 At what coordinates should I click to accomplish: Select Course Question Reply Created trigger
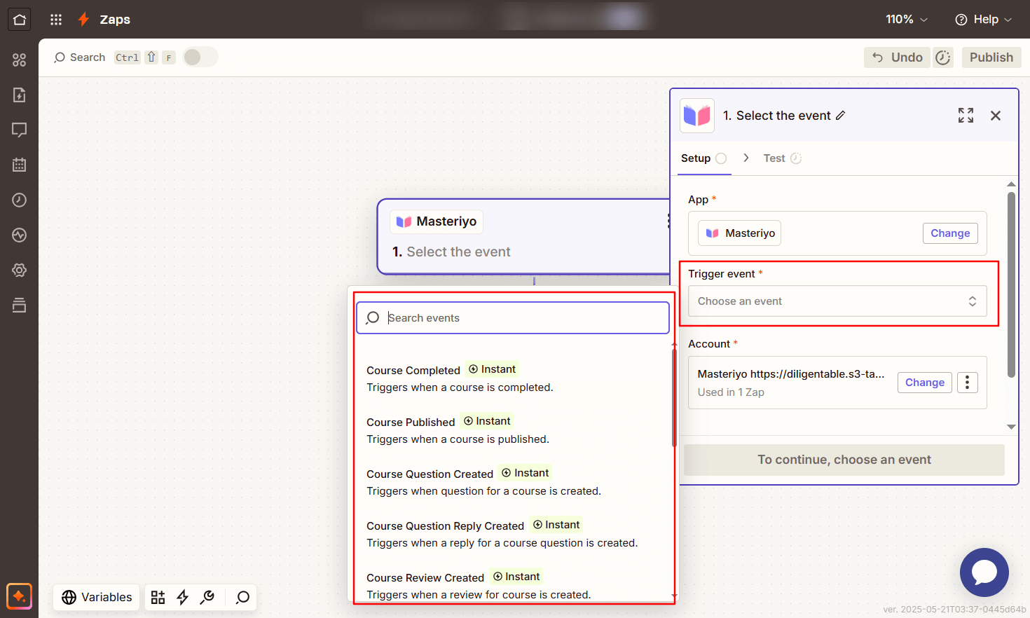513,534
